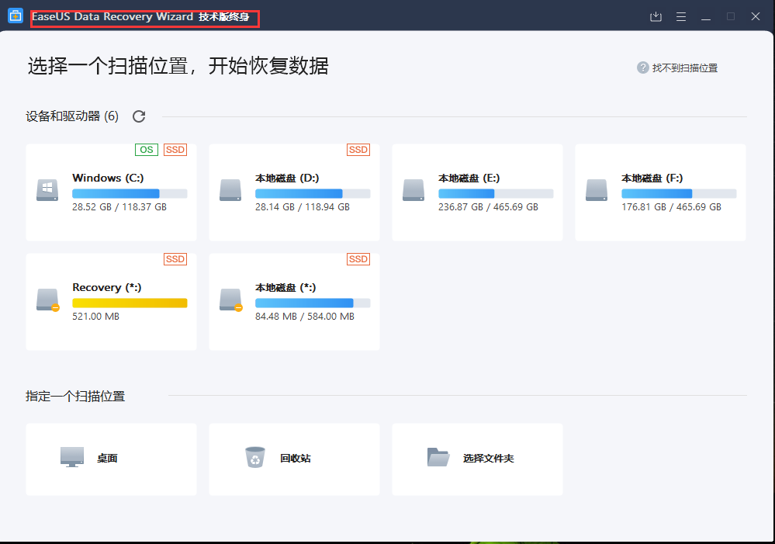Click the green OS badge on C: drive
Screen dimensions: 775x544
click(x=147, y=150)
